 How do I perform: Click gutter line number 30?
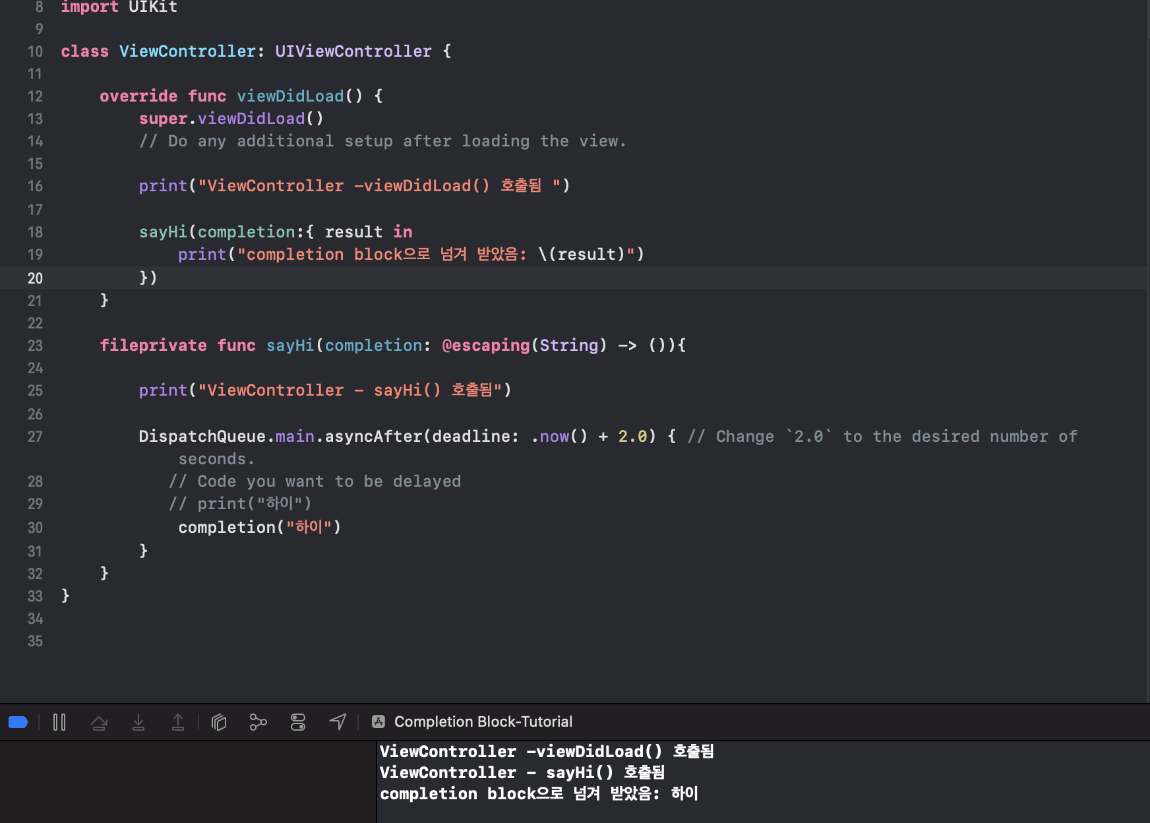click(35, 528)
